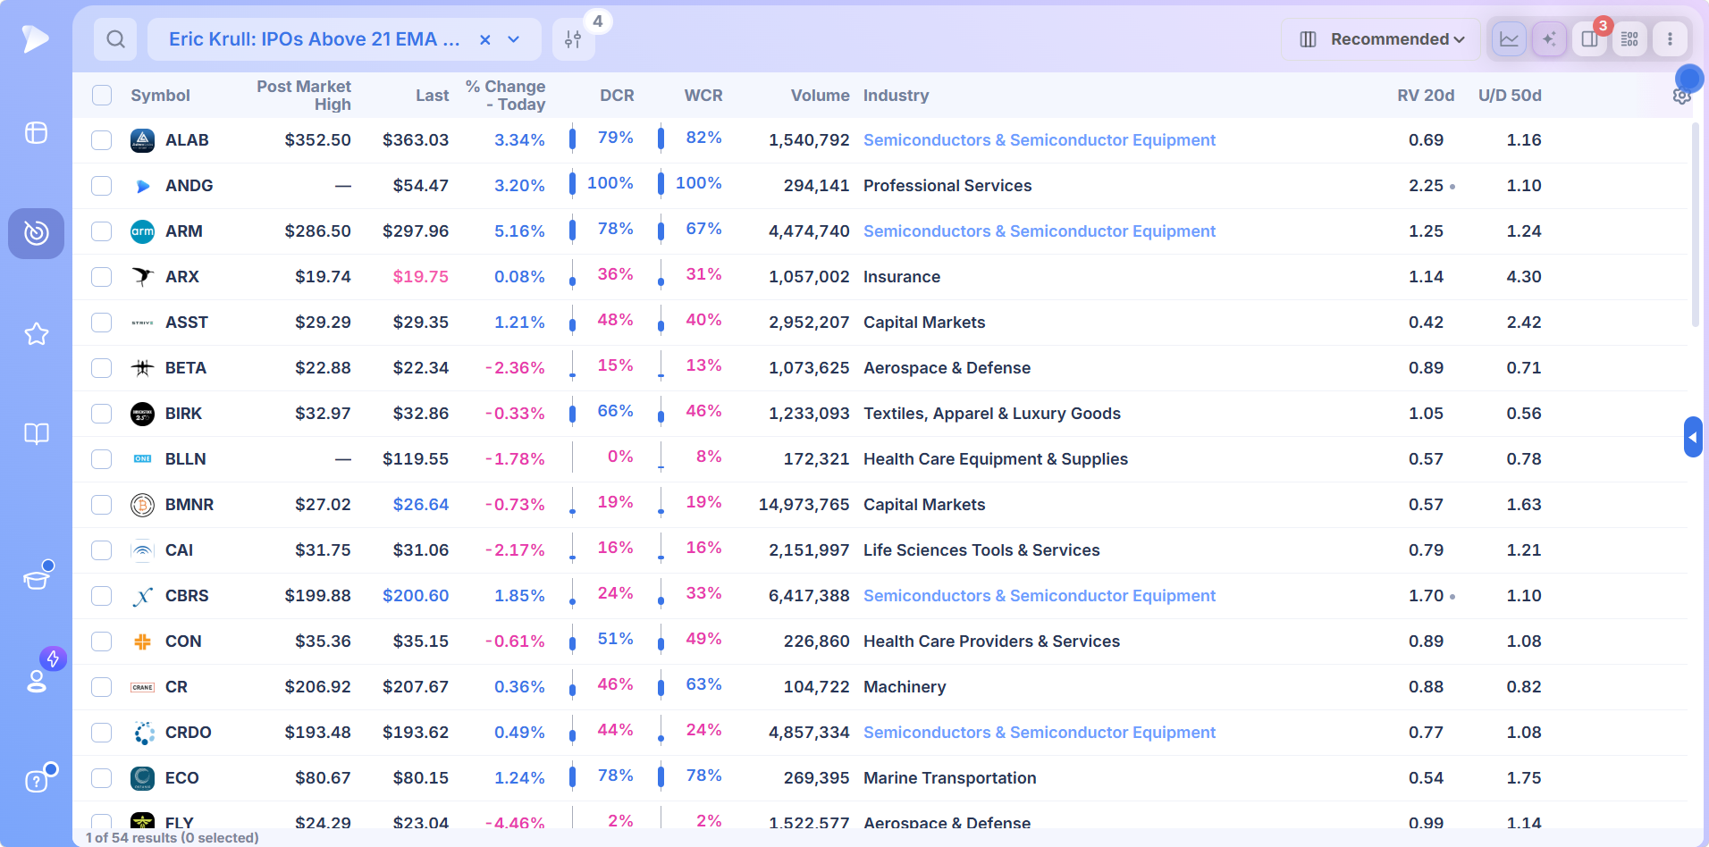Check the CON row checkbox
Image resolution: width=1709 pixels, height=847 pixels.
102,642
